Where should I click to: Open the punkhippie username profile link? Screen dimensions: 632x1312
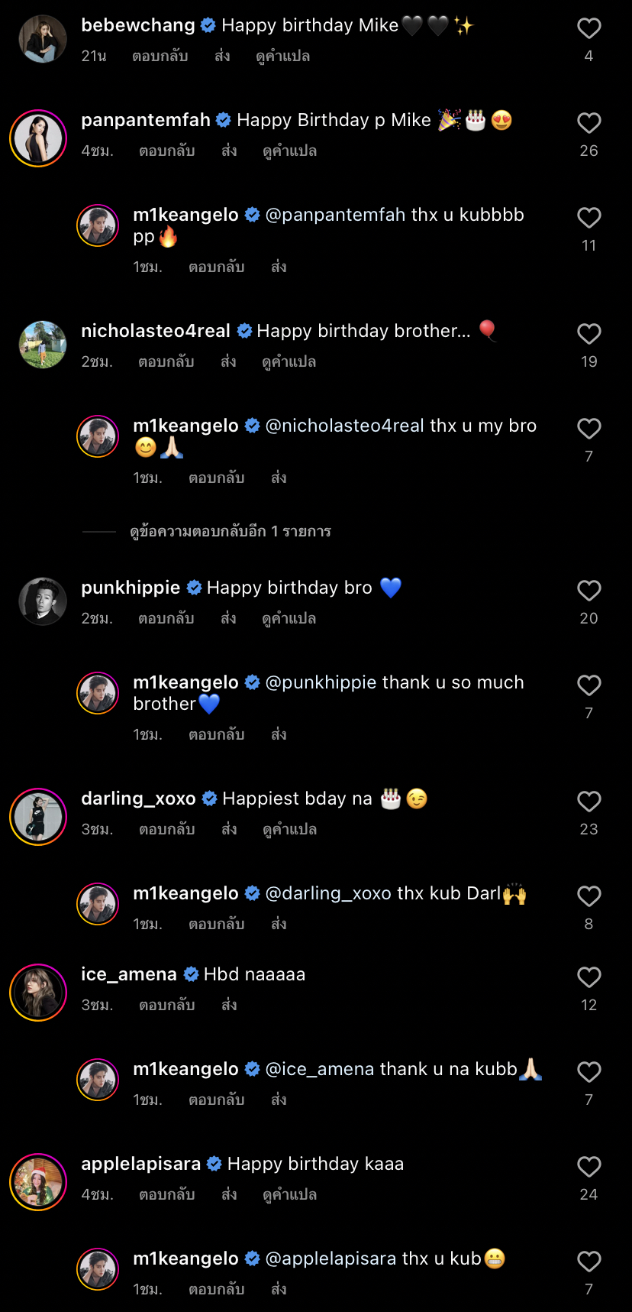131,588
